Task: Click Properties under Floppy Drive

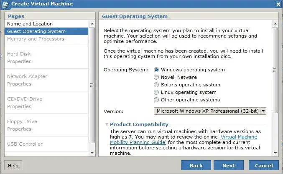Action: (19, 129)
